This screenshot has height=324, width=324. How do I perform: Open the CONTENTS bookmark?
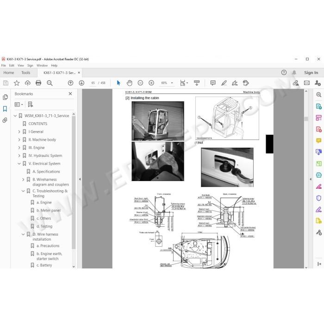click(38, 124)
